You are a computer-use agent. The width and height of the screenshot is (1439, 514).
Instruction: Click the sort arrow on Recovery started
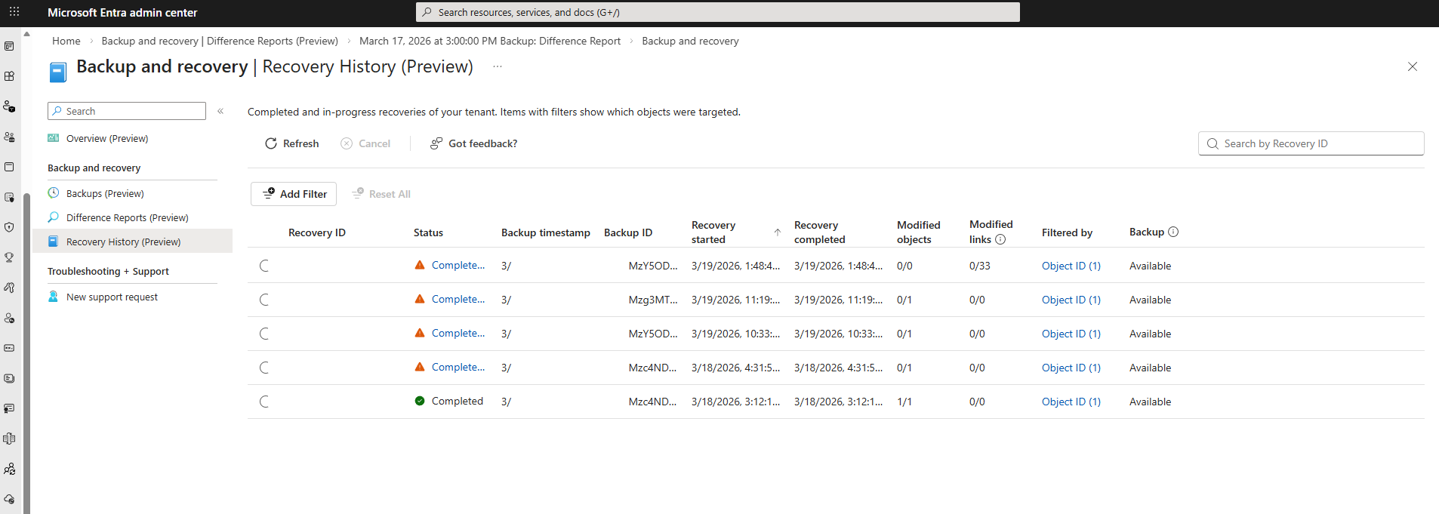click(778, 232)
